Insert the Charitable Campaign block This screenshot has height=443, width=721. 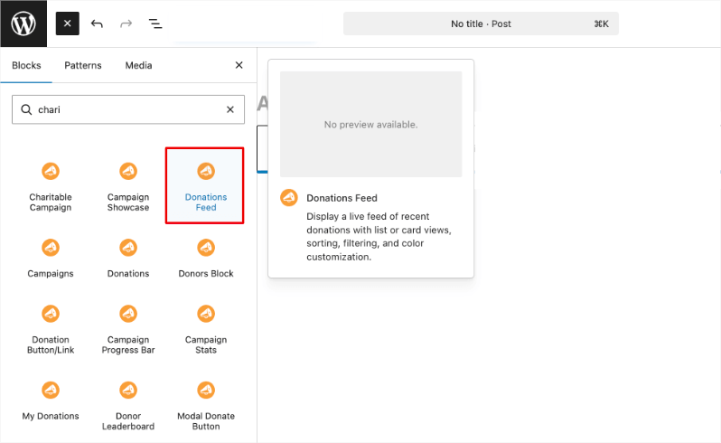(x=51, y=186)
